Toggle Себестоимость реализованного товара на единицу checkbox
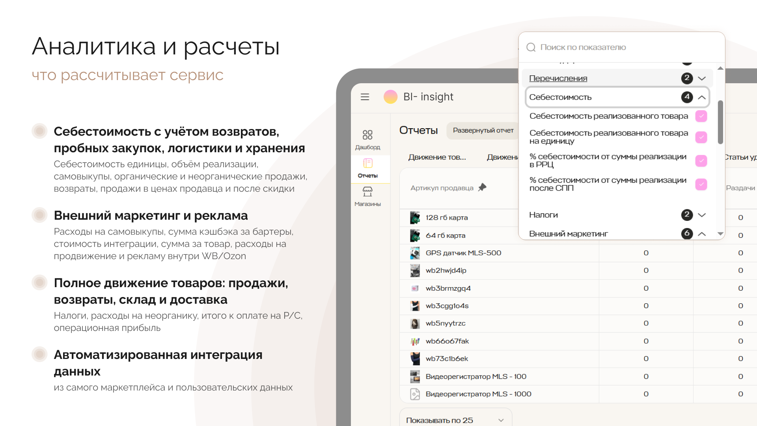The width and height of the screenshot is (757, 426). click(701, 137)
